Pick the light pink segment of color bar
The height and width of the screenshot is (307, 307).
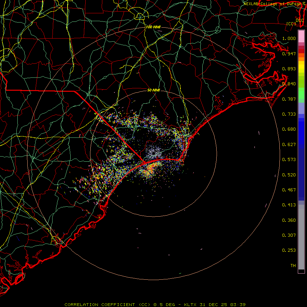301,36
